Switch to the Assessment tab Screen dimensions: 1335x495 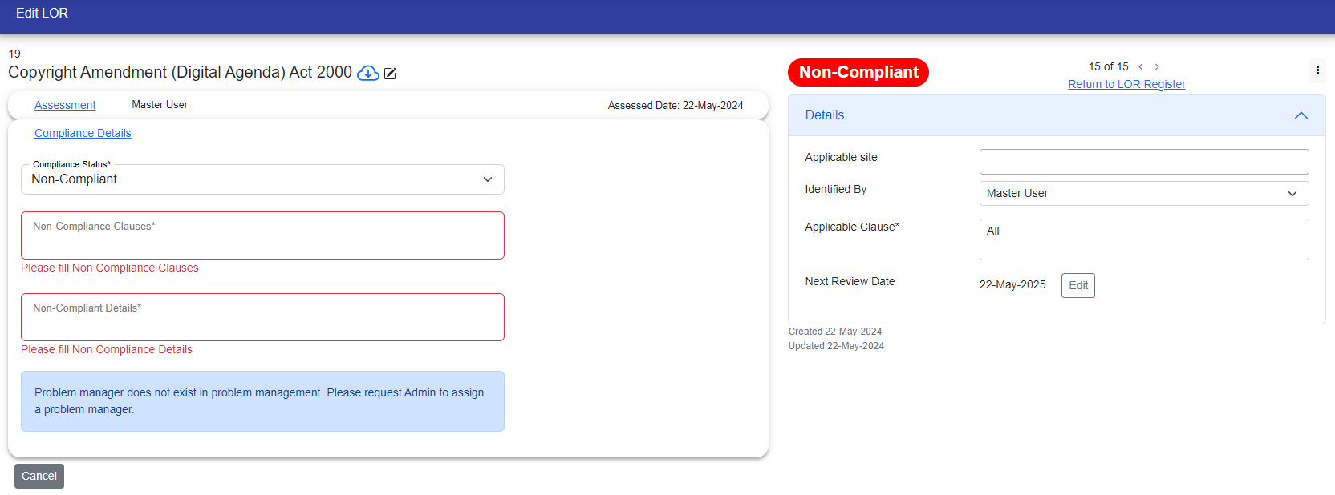coord(65,105)
